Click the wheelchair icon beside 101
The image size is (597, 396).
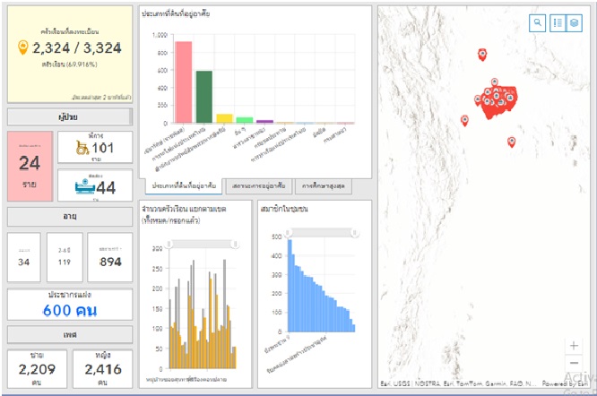click(x=82, y=148)
